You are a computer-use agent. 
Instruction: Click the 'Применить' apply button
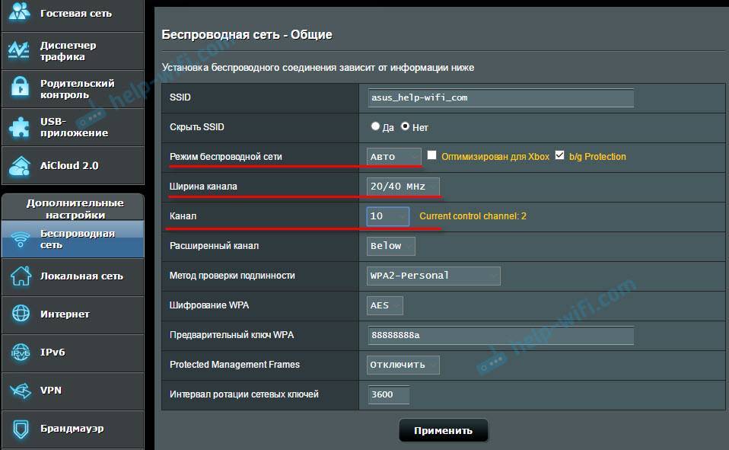pyautogui.click(x=443, y=430)
